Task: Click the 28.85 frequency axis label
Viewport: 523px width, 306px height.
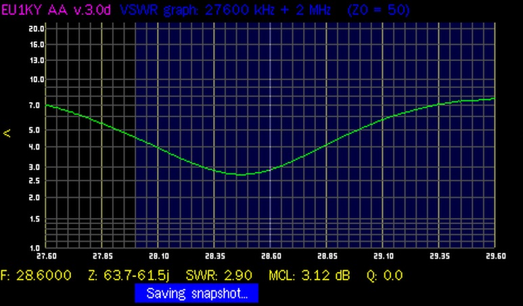Action: pyautogui.click(x=327, y=257)
